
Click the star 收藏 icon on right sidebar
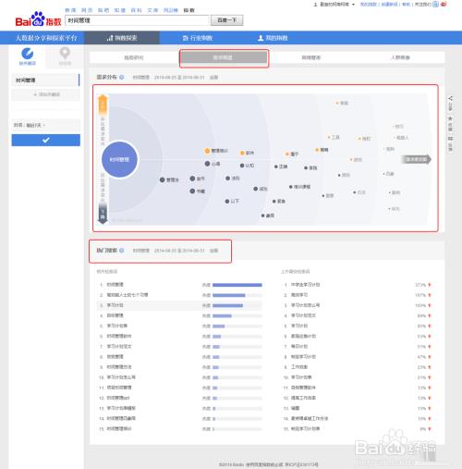pyautogui.click(x=450, y=118)
